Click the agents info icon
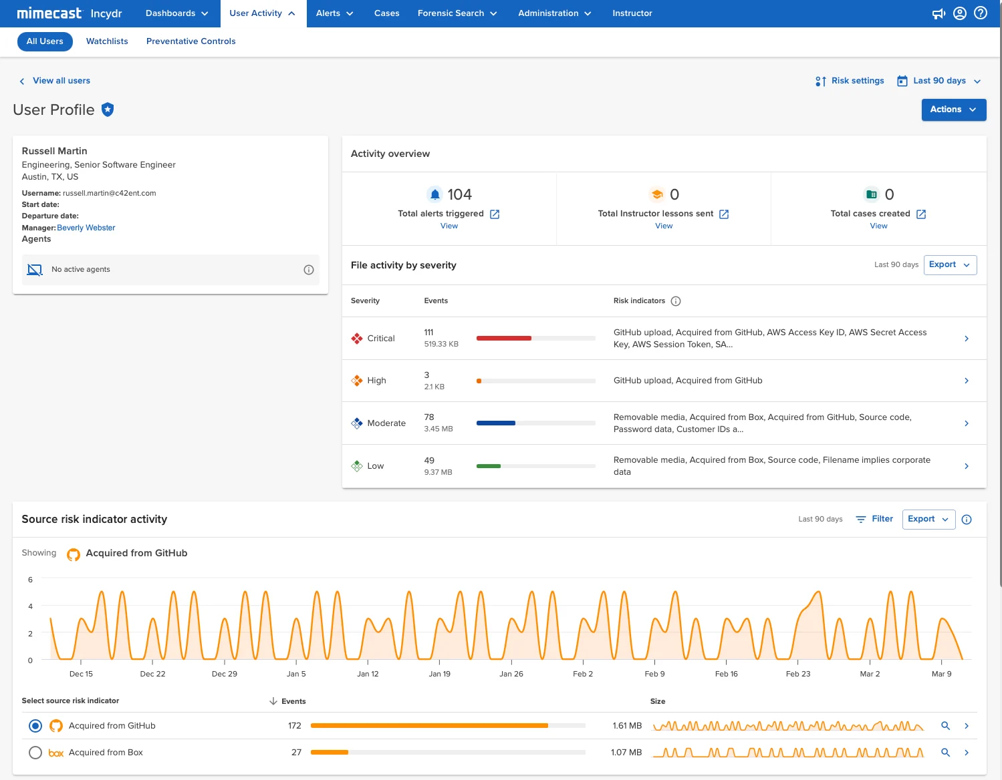1002x780 pixels. click(309, 270)
